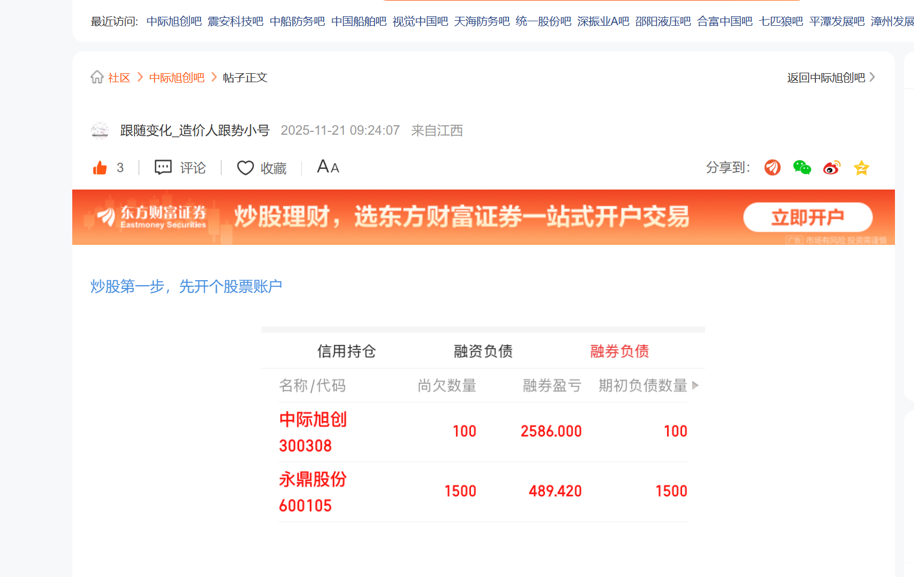Click 名称/代码 column header
Viewport: 914px width, 577px height.
313,385
